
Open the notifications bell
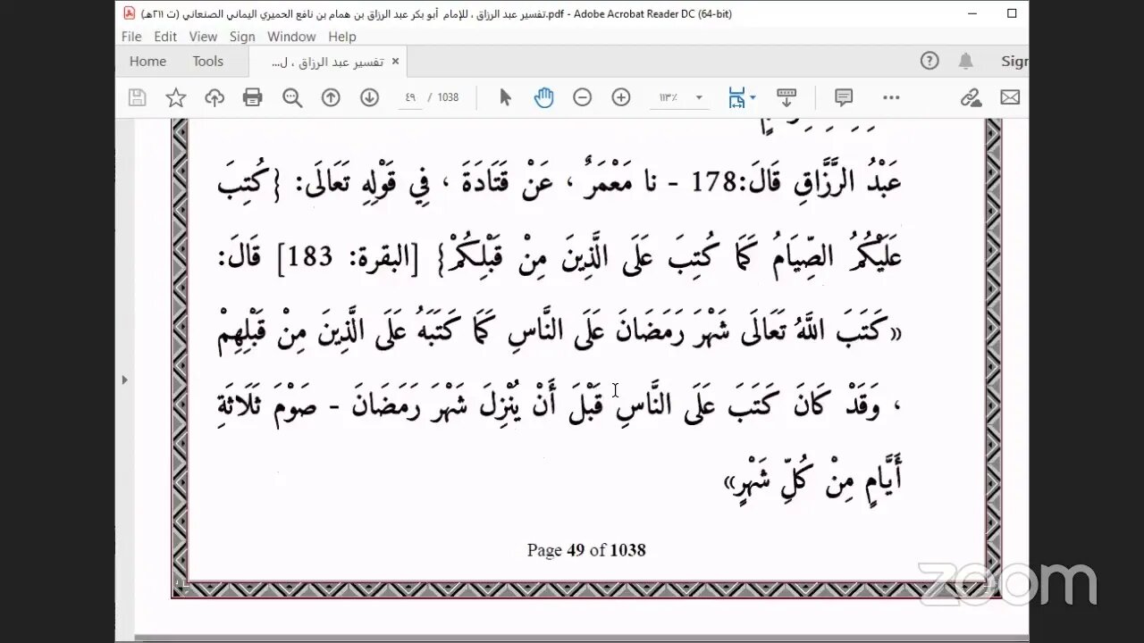966,61
